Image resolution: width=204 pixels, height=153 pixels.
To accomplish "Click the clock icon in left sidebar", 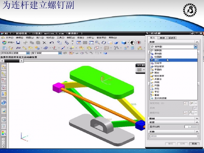I will [4, 120].
